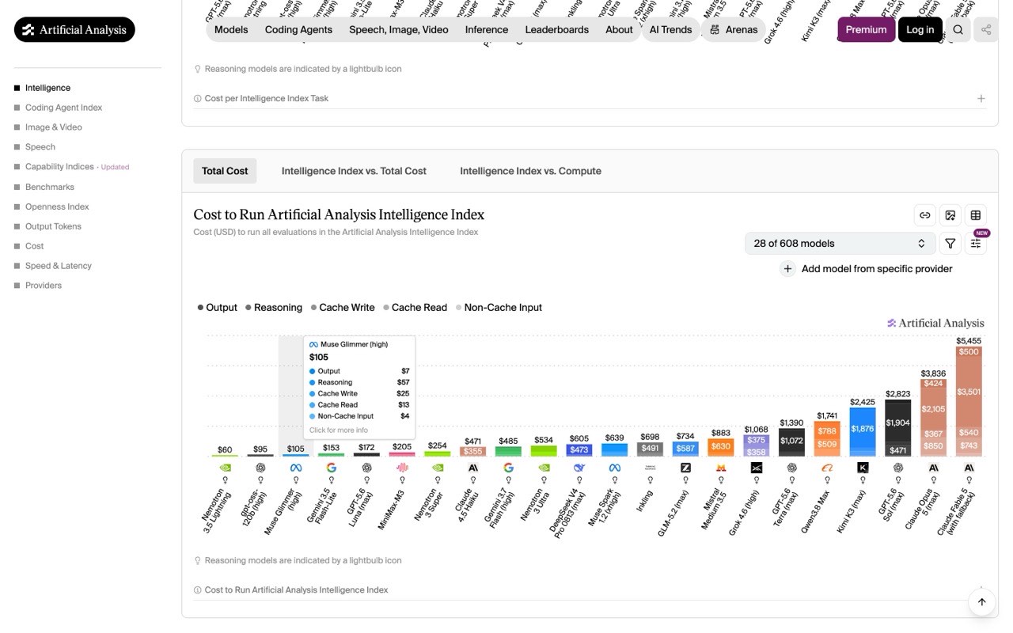The width and height of the screenshot is (1013, 633).
Task: Click the Kimi K3 (max) blue bar
Action: (863, 432)
